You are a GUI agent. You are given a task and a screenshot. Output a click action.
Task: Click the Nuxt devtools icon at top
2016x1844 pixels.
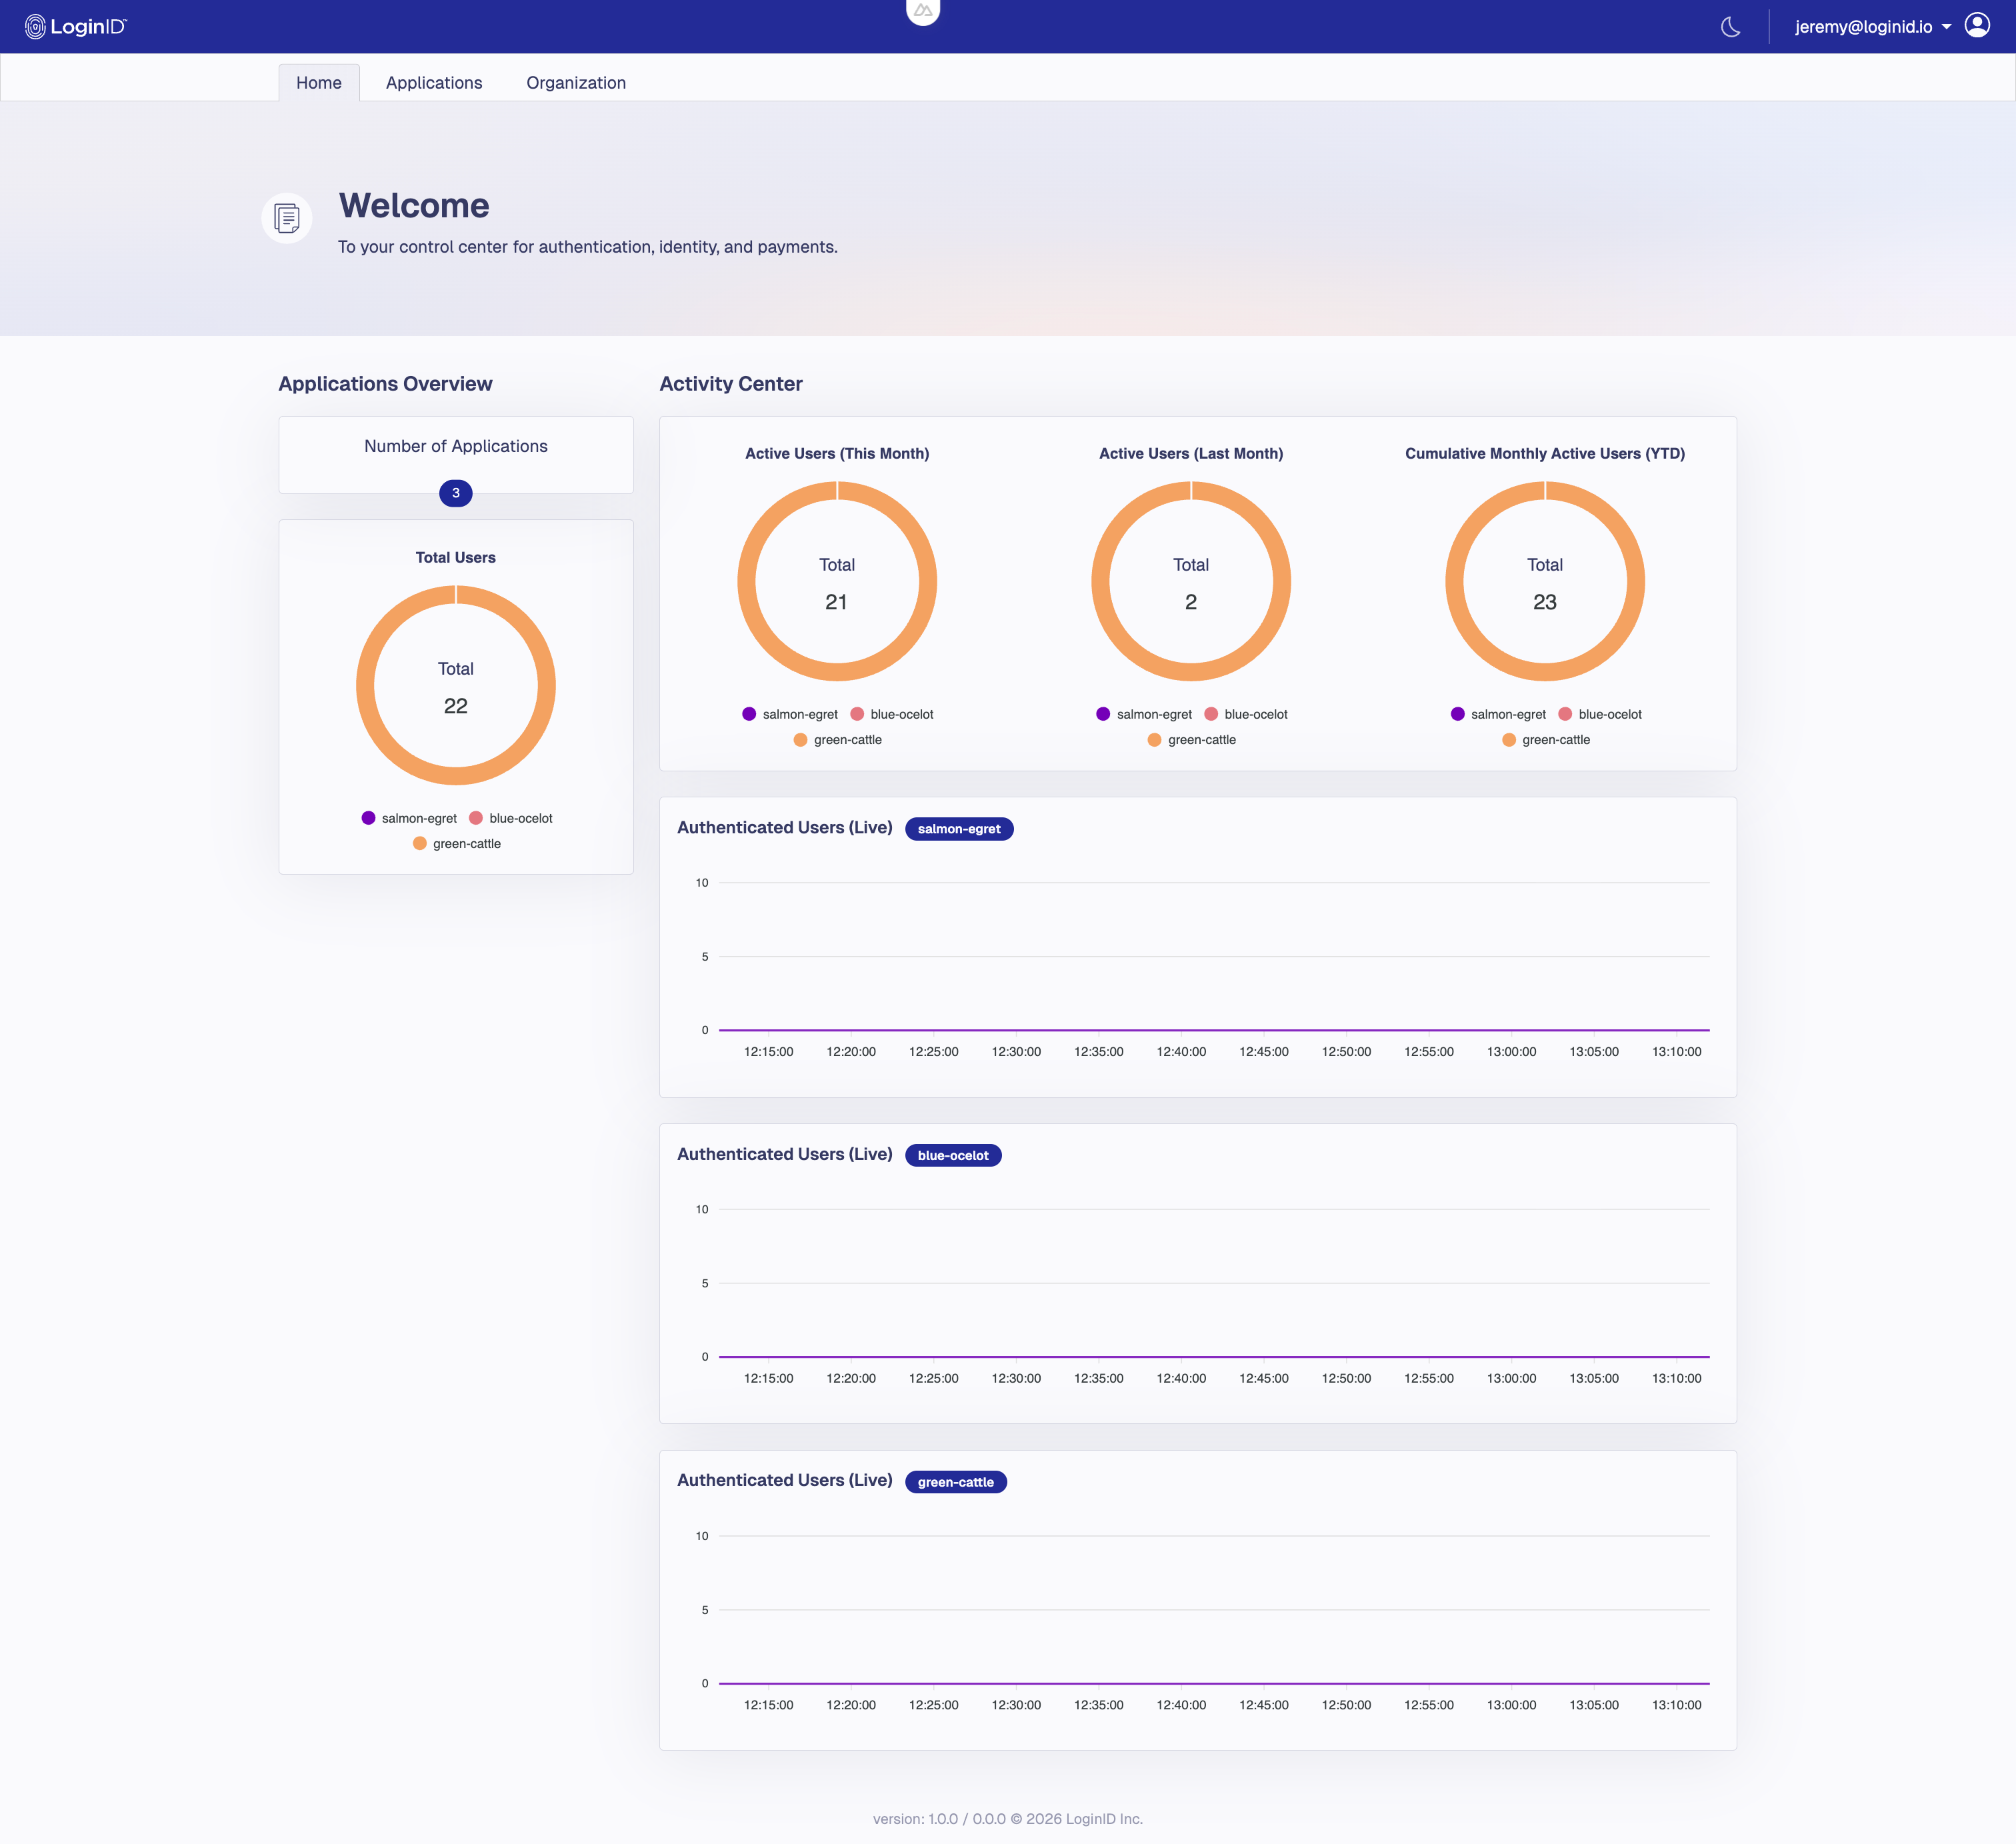click(x=922, y=11)
